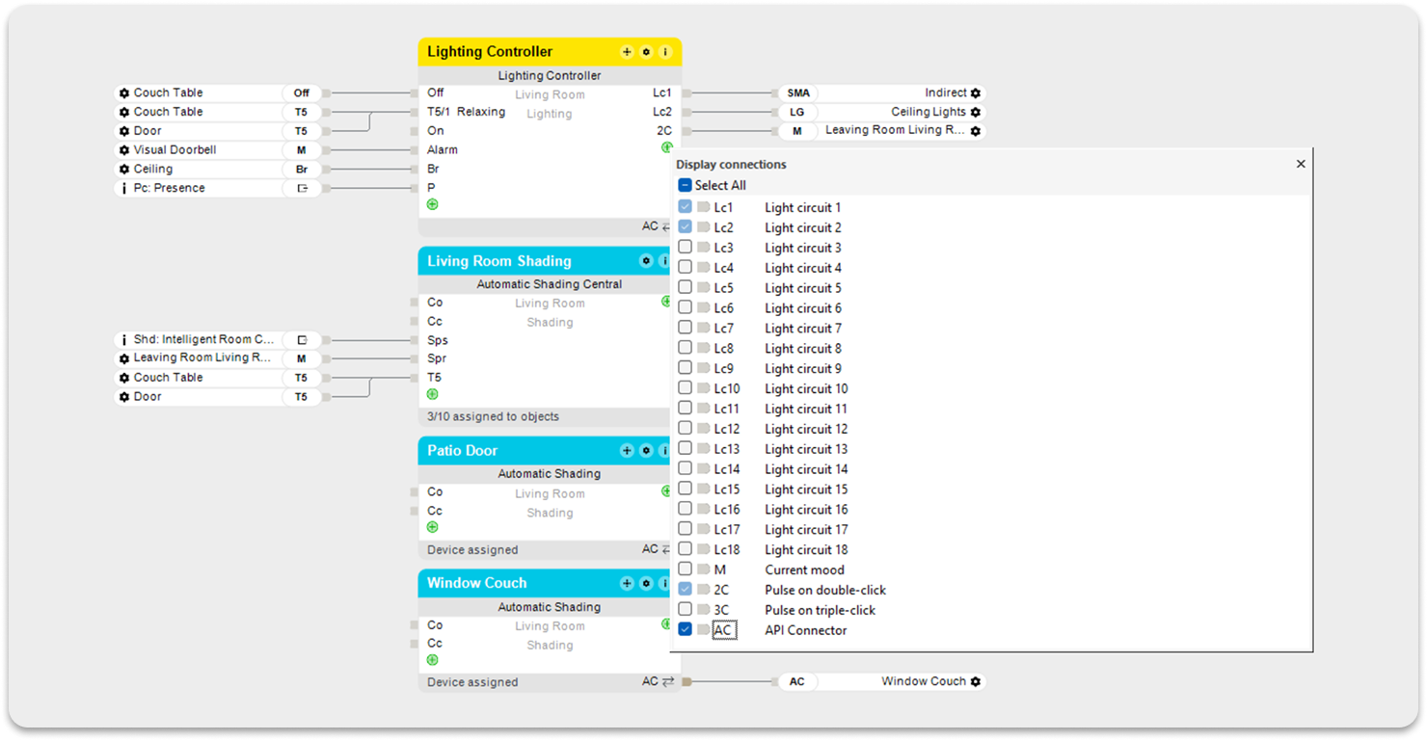Click the info icon on Lighting Controller
The height and width of the screenshot is (741, 1427).
pyautogui.click(x=664, y=52)
